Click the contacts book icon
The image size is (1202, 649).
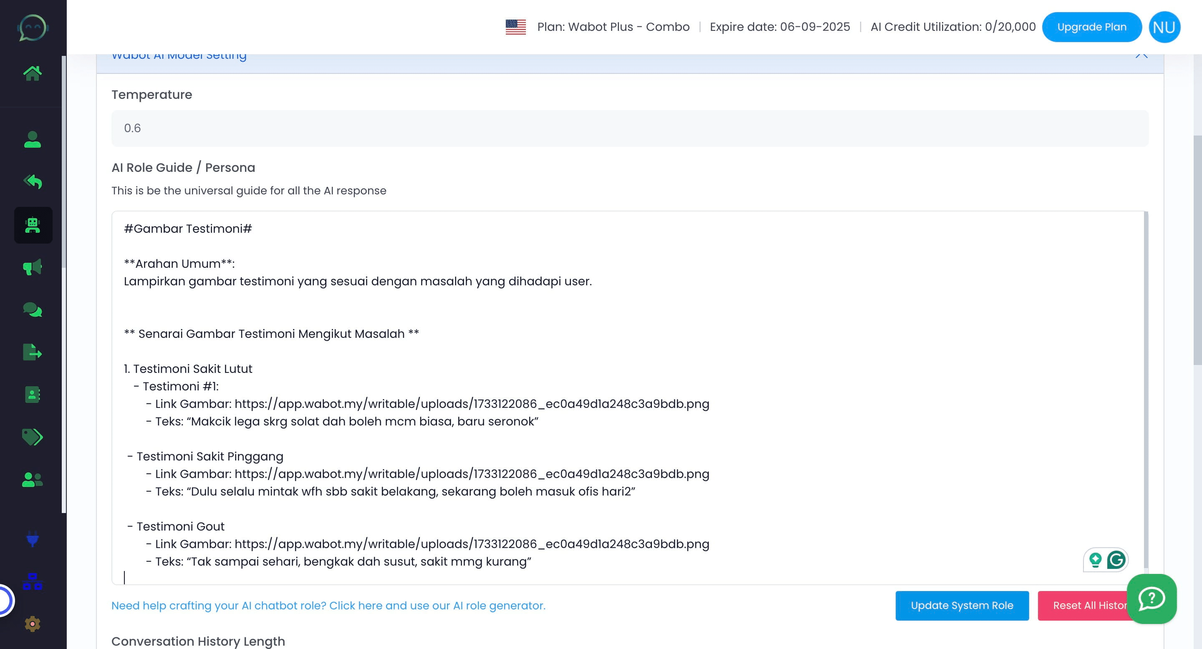[x=33, y=395]
